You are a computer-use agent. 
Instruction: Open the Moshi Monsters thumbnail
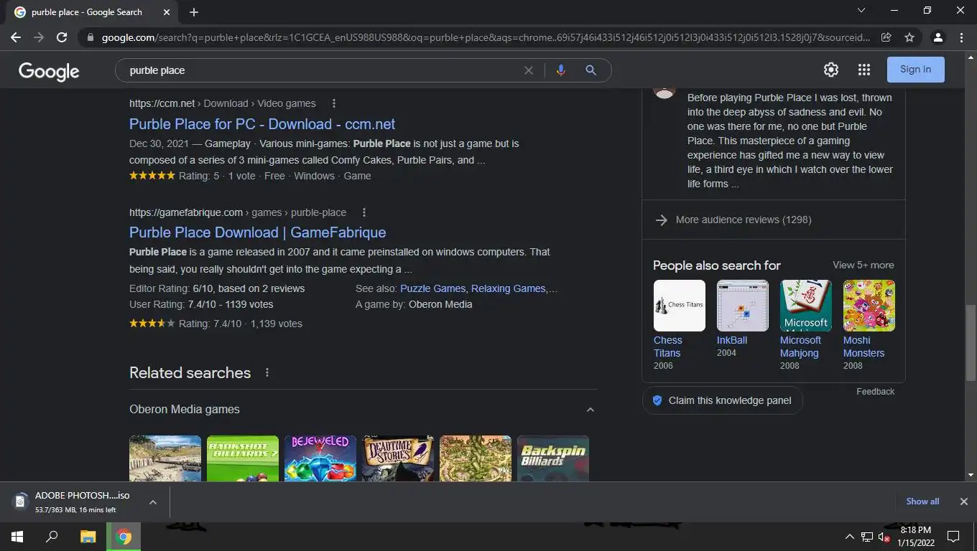tap(869, 306)
